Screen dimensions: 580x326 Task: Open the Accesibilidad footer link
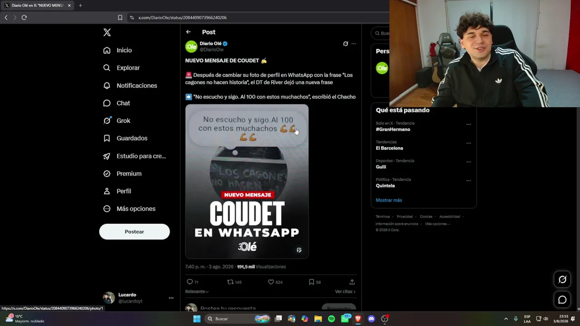pos(449,216)
